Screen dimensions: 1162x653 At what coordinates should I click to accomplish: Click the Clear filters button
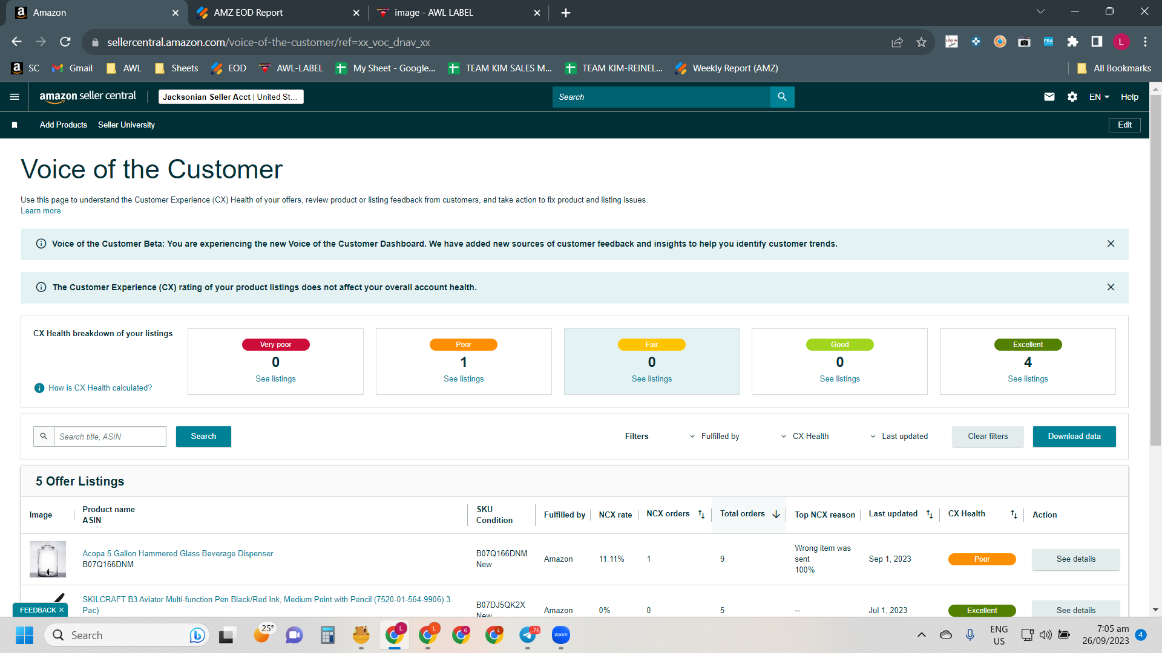tap(988, 437)
